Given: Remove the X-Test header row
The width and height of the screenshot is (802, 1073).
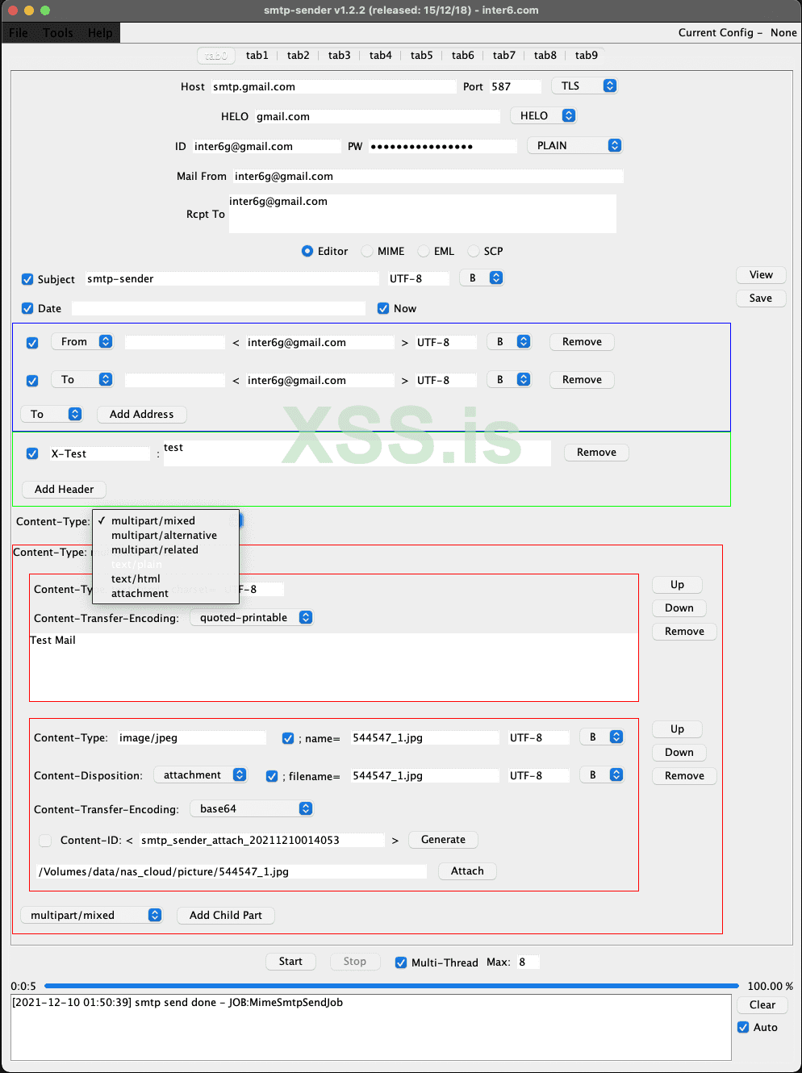Looking at the screenshot, I should (596, 452).
